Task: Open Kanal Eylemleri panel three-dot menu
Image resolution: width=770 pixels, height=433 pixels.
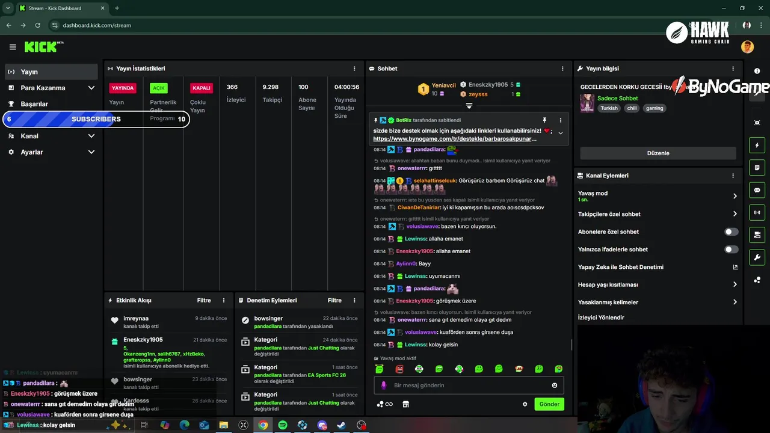Action: [x=733, y=176]
